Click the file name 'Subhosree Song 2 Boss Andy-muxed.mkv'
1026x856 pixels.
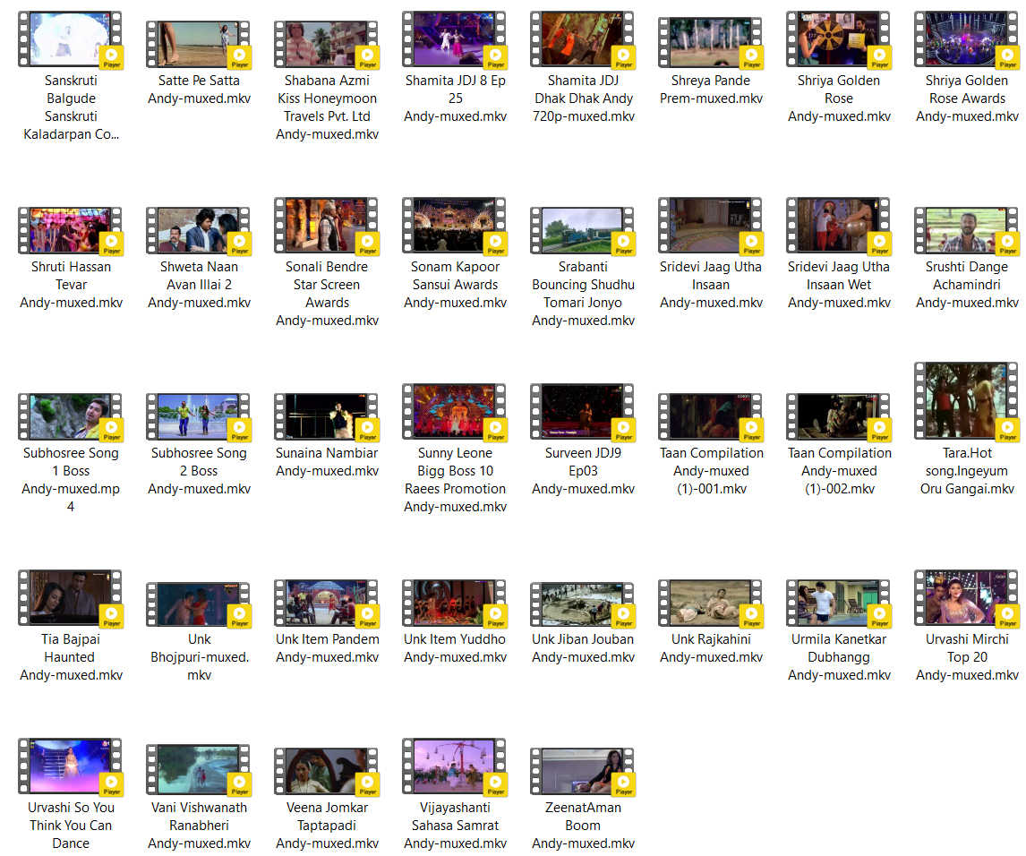pyautogui.click(x=199, y=471)
